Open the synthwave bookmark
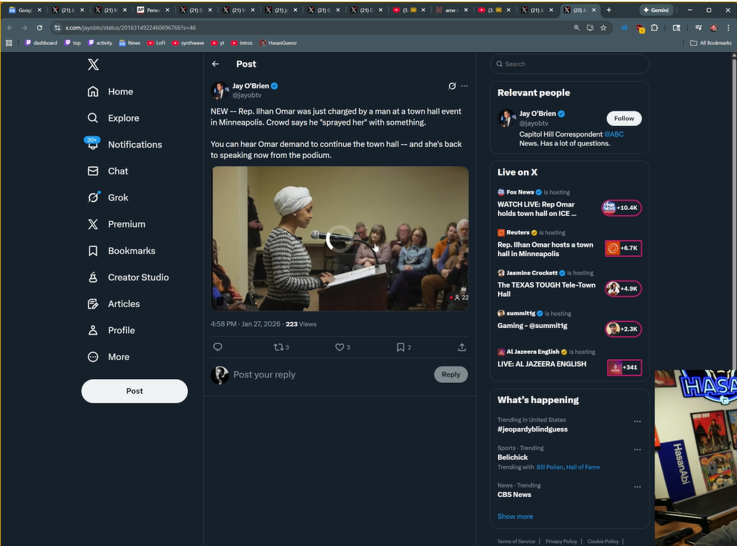 pos(188,43)
